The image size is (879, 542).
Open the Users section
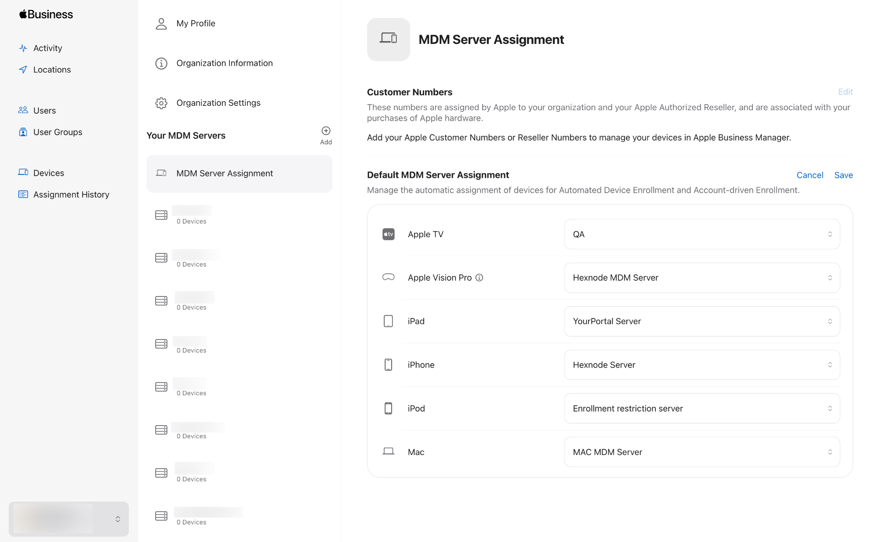(x=44, y=110)
